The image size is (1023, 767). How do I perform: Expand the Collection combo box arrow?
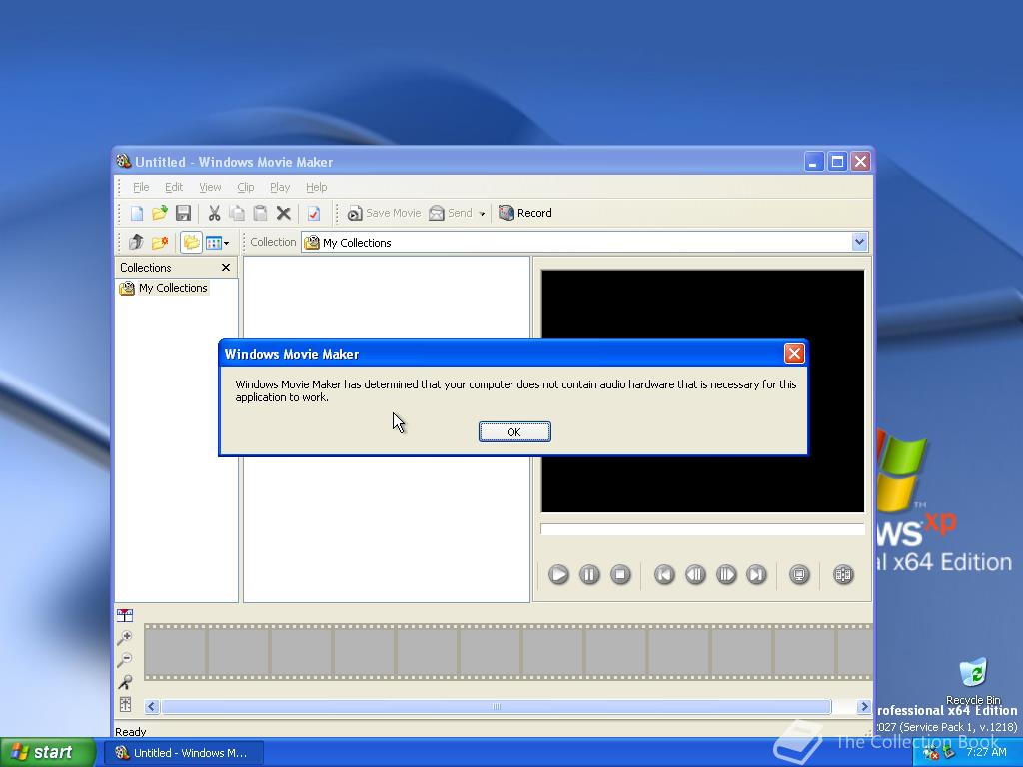pos(859,242)
